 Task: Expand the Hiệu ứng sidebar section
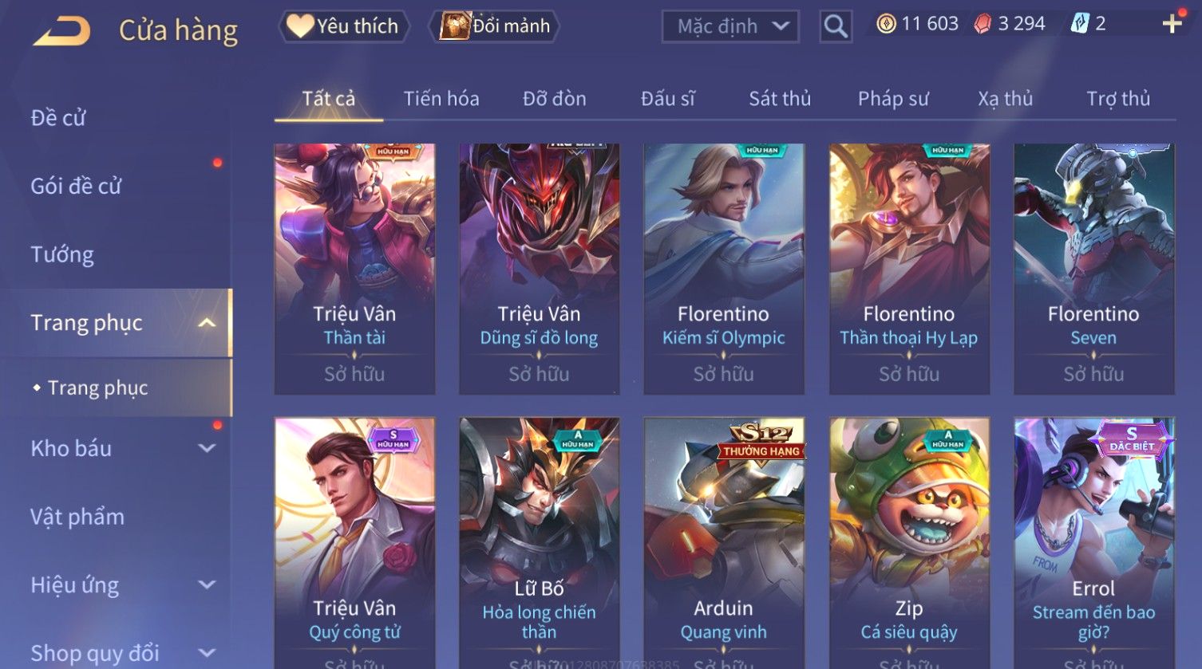tap(207, 584)
